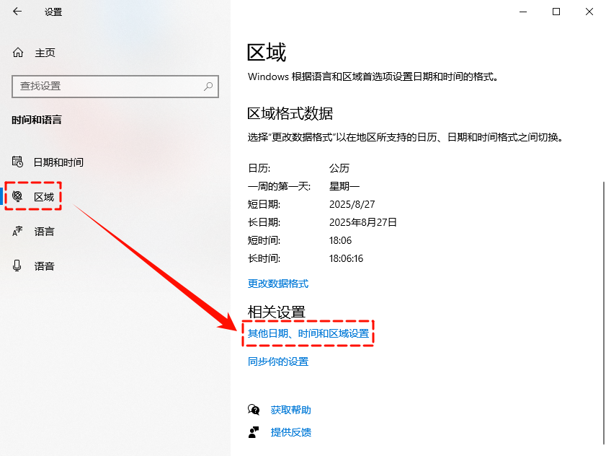
Task: Click the 提供反馈 link
Action: [290, 432]
